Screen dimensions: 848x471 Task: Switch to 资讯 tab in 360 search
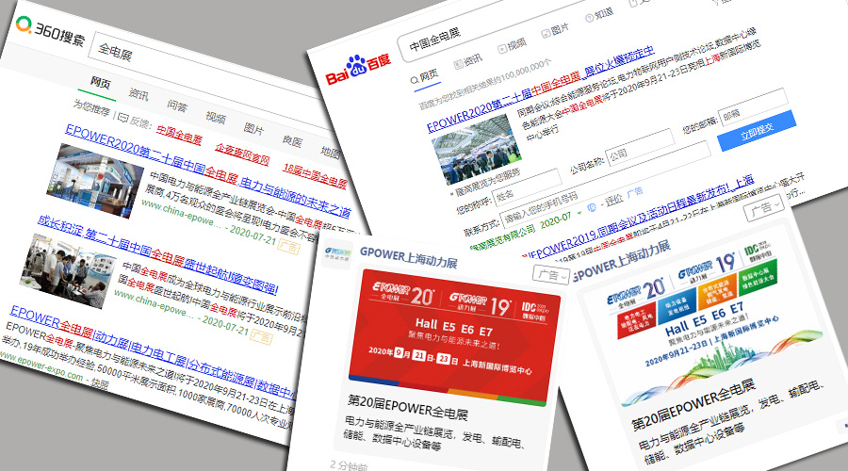[139, 94]
